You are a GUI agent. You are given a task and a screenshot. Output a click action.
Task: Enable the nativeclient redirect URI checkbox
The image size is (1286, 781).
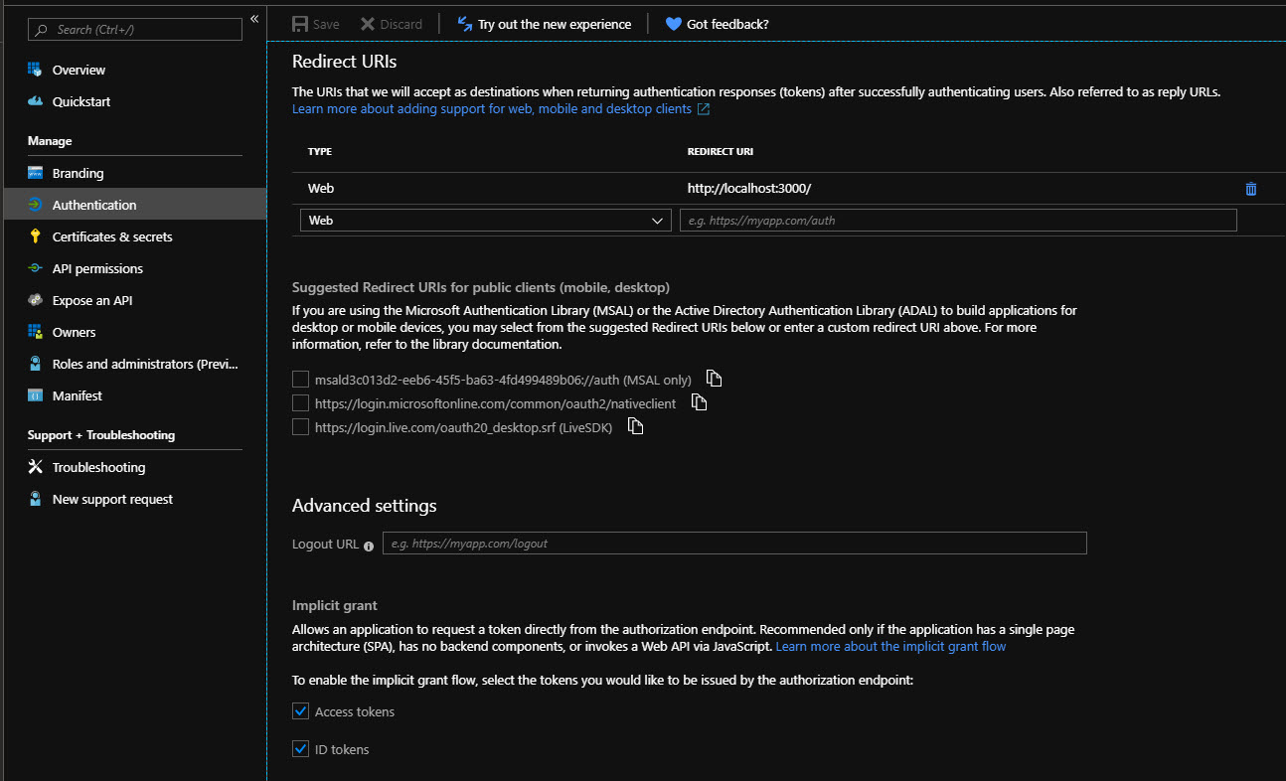coord(300,403)
